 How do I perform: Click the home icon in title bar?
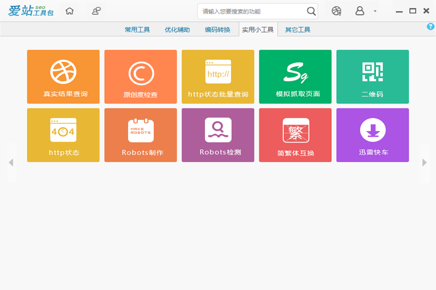69,11
